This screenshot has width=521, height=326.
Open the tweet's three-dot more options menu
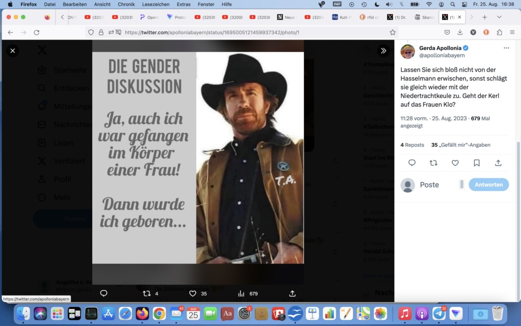(506, 48)
